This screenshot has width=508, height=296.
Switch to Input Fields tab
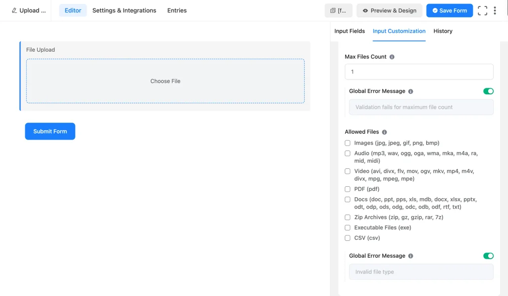pos(349,31)
